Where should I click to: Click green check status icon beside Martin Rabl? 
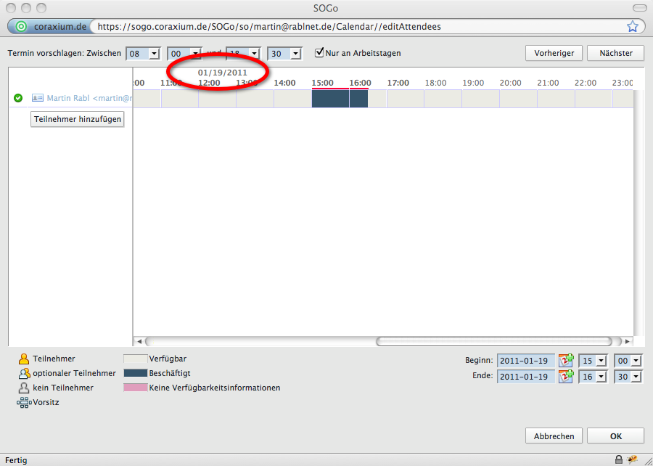(18, 98)
